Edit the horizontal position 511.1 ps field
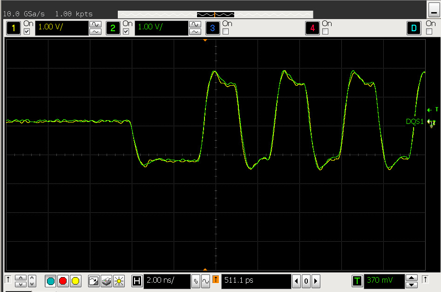The width and height of the screenshot is (441, 292). pyautogui.click(x=256, y=281)
